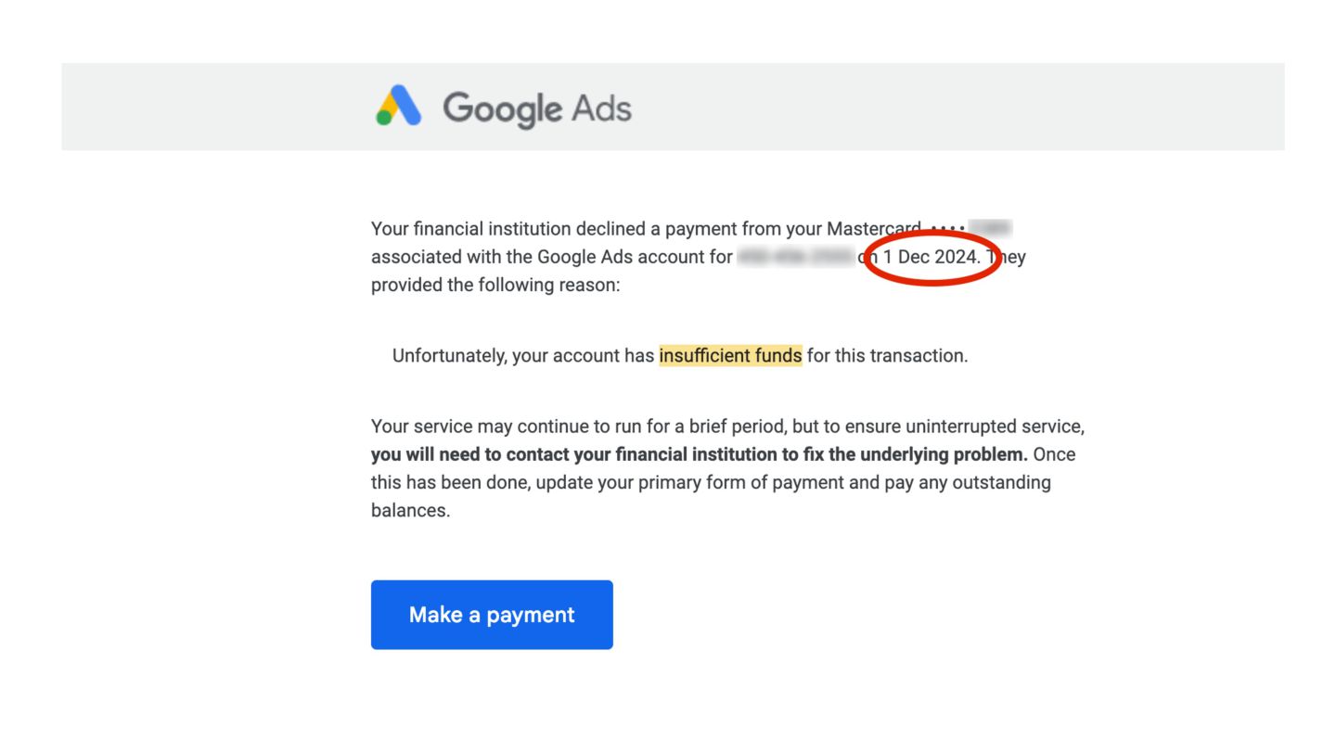Click the Make a payment button
Image resolution: width=1336 pixels, height=751 pixels.
click(x=492, y=615)
